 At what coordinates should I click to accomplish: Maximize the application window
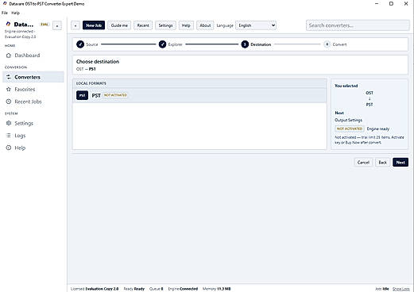[x=391, y=4]
